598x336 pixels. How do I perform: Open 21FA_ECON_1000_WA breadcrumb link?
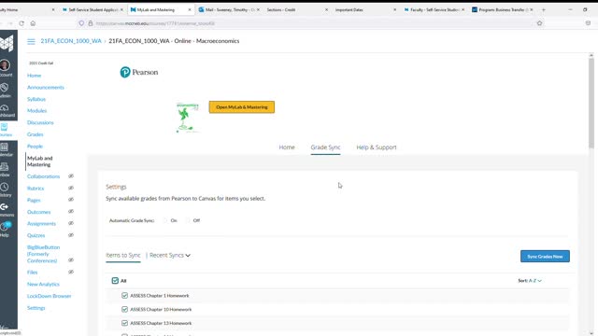(71, 41)
